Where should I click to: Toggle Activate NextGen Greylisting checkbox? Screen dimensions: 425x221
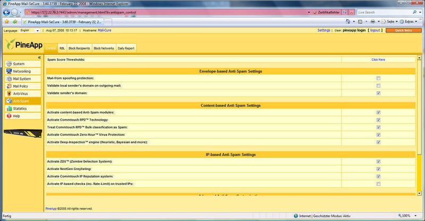pyautogui.click(x=378, y=169)
